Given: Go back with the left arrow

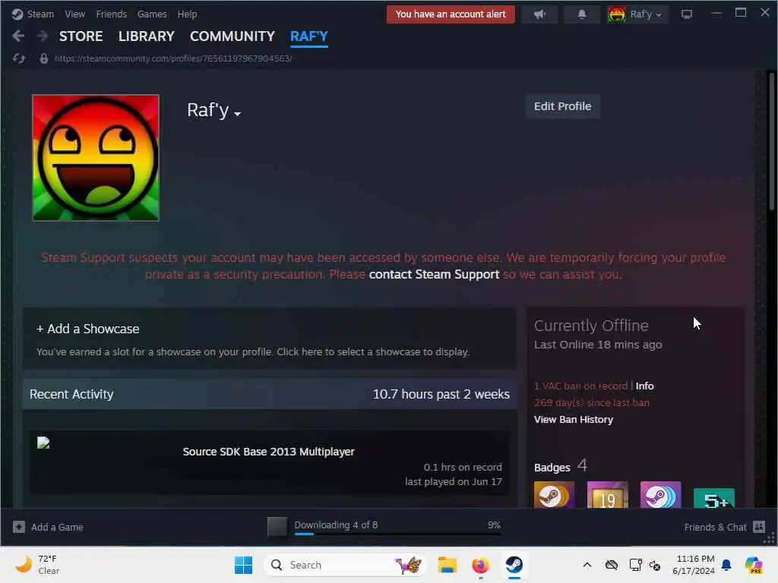Looking at the screenshot, I should (18, 36).
